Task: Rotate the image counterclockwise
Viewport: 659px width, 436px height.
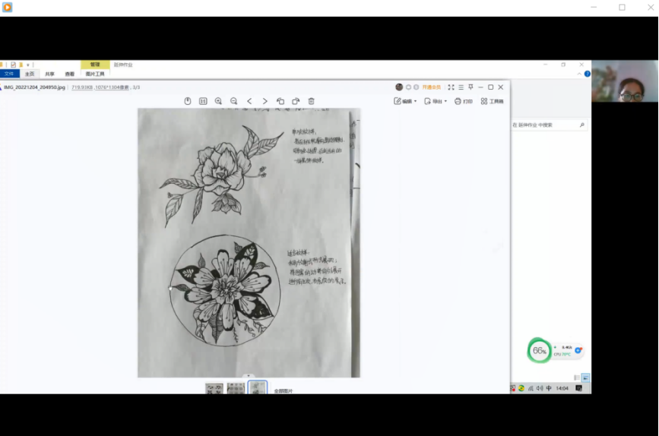Action: 280,101
